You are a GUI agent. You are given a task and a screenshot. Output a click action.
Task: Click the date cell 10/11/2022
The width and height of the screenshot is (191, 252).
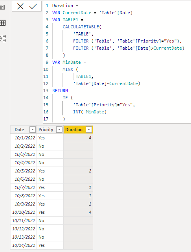coord(24,220)
